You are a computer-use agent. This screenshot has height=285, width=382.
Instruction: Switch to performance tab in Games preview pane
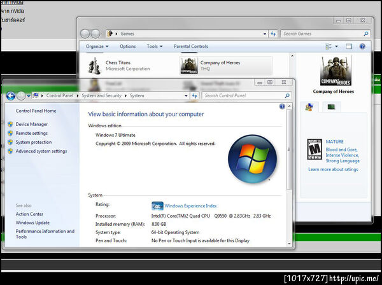point(331,107)
